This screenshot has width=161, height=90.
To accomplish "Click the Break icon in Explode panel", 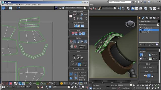I will [x=71, y=41].
